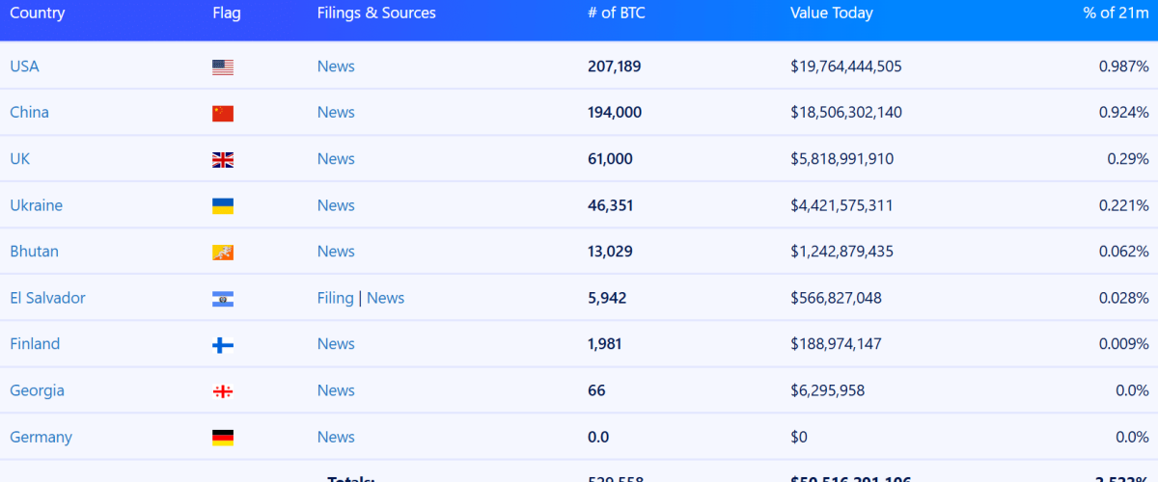The width and height of the screenshot is (1158, 482).
Task: Open the News link beside El Salvador's Filing
Action: pyautogui.click(x=385, y=298)
